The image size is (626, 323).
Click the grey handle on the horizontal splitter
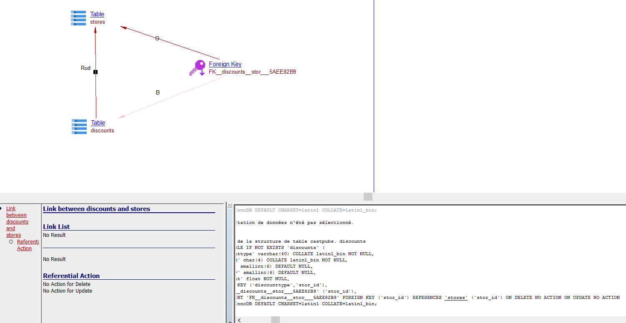[368, 196]
